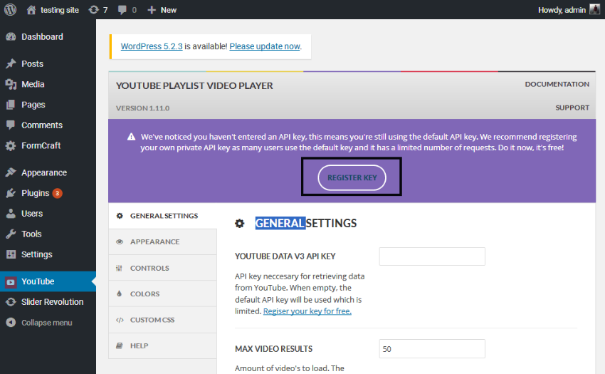Click the admin avatar thumbnail
Screen dimensions: 605x374
[594, 9]
